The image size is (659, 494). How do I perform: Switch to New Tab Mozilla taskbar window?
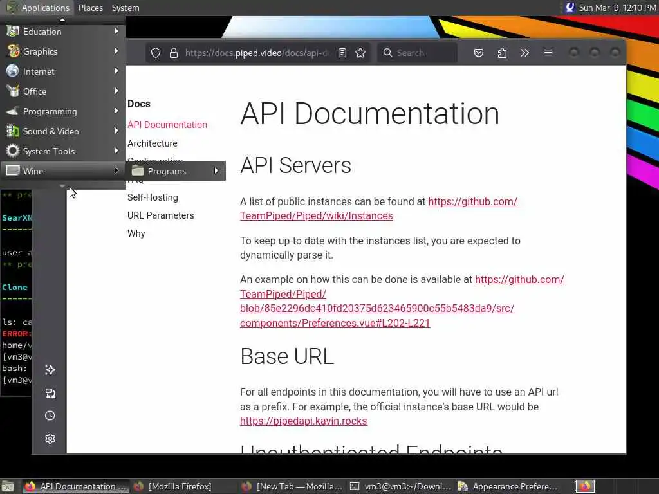click(x=293, y=486)
